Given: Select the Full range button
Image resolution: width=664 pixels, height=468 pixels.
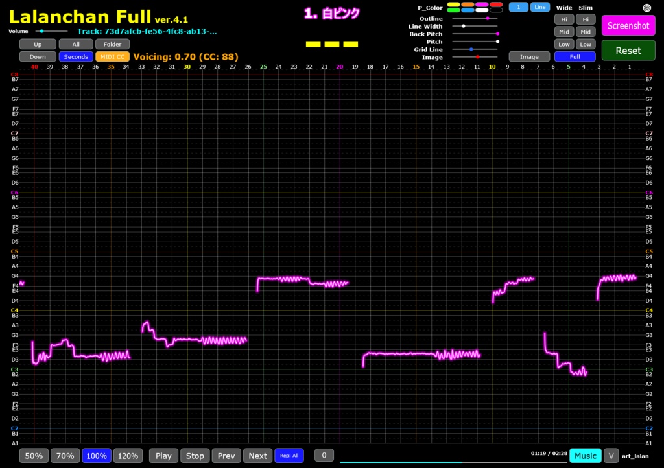Looking at the screenshot, I should click(575, 56).
